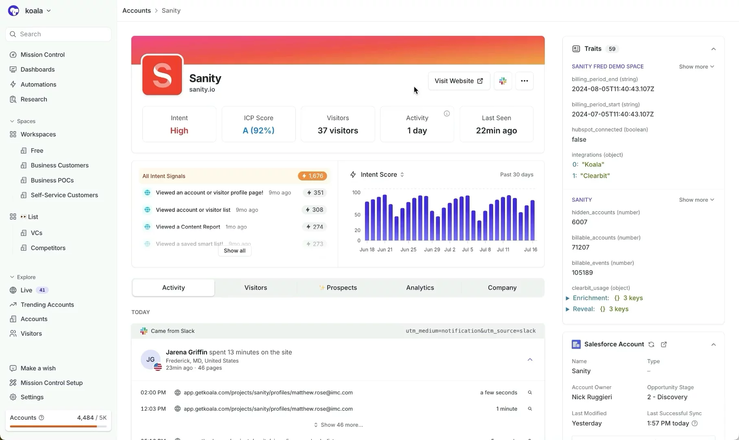The height and width of the screenshot is (440, 739).
Task: Click the Activity info icon
Action: 446,114
